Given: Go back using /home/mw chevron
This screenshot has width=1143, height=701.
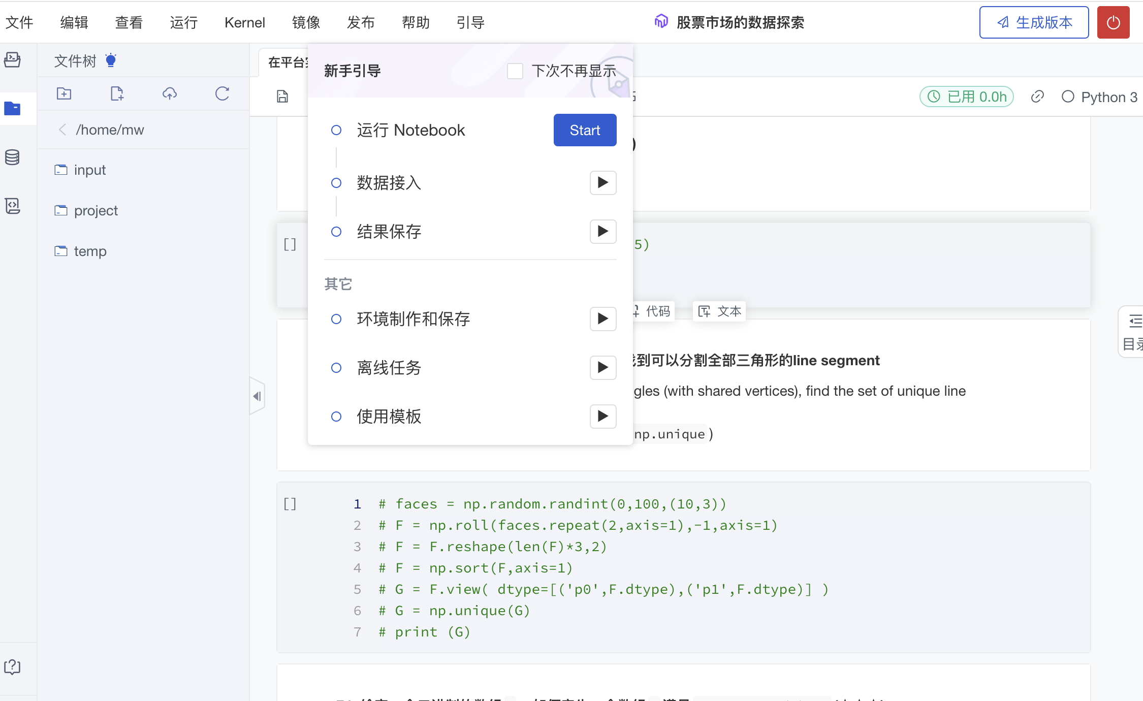Looking at the screenshot, I should [62, 130].
